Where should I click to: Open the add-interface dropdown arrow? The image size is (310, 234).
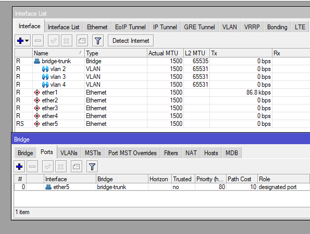[x=27, y=41]
